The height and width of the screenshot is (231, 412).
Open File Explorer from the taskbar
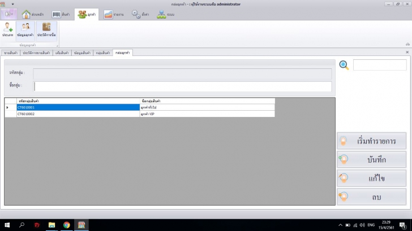(x=51, y=225)
